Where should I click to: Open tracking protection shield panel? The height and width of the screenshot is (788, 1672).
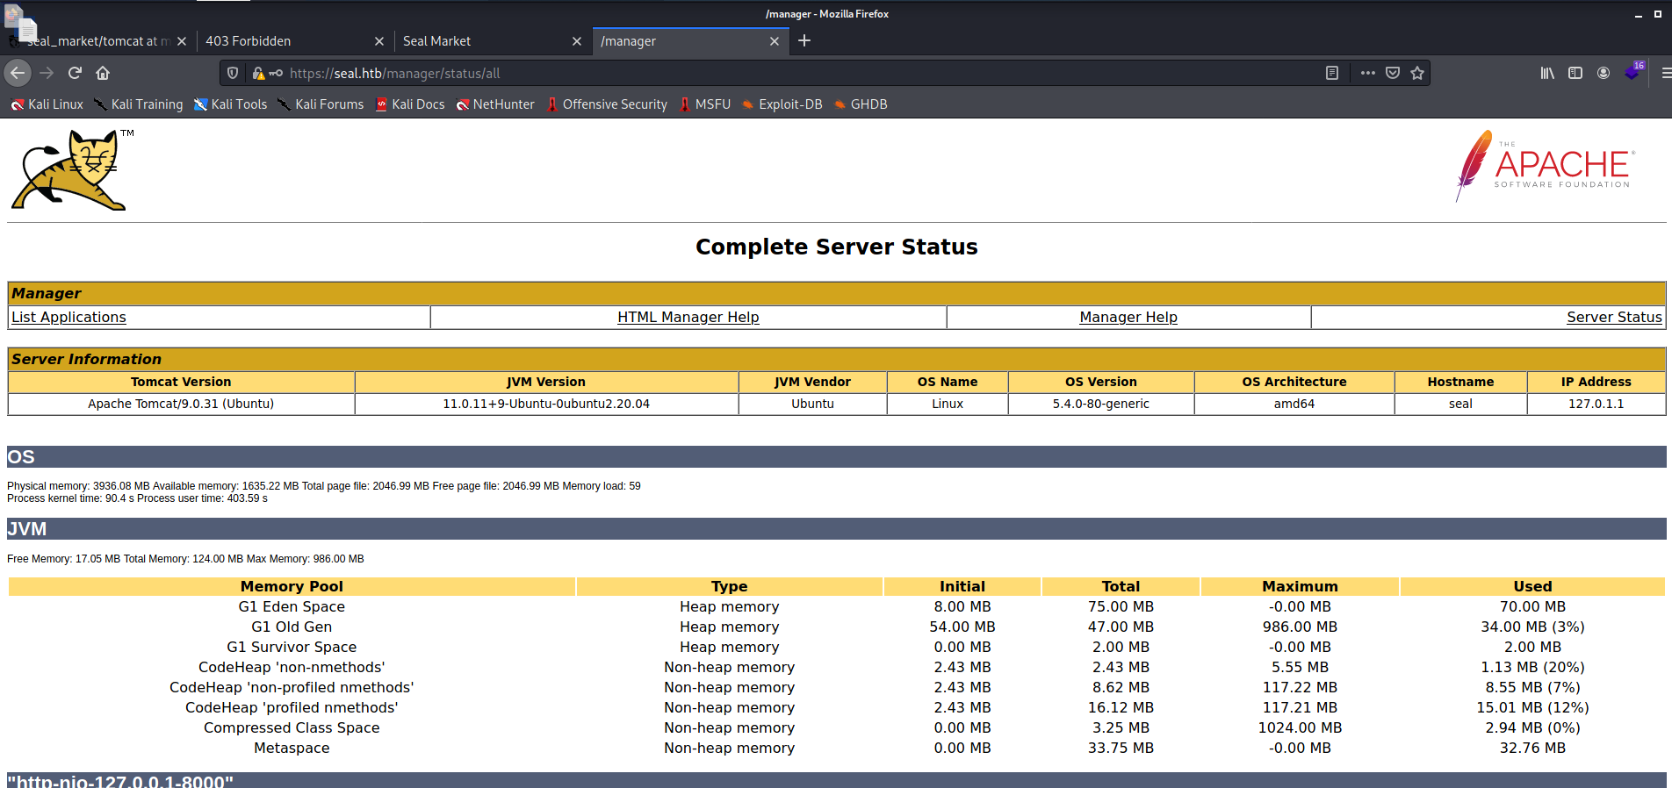(x=233, y=73)
